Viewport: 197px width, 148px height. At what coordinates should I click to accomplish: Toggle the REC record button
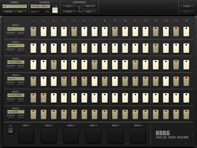(x=11, y=130)
